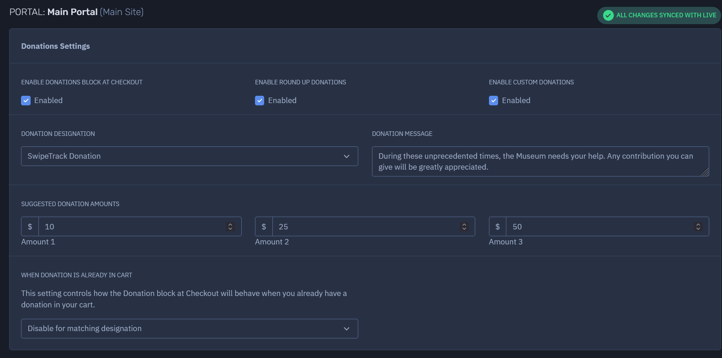The width and height of the screenshot is (722, 358).
Task: Click the Amount 3 caption
Action: click(x=506, y=242)
